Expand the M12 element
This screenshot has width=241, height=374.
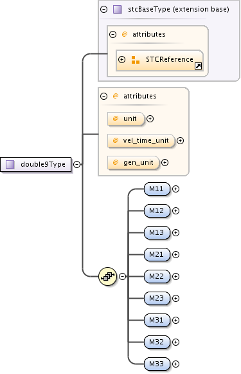(175, 211)
